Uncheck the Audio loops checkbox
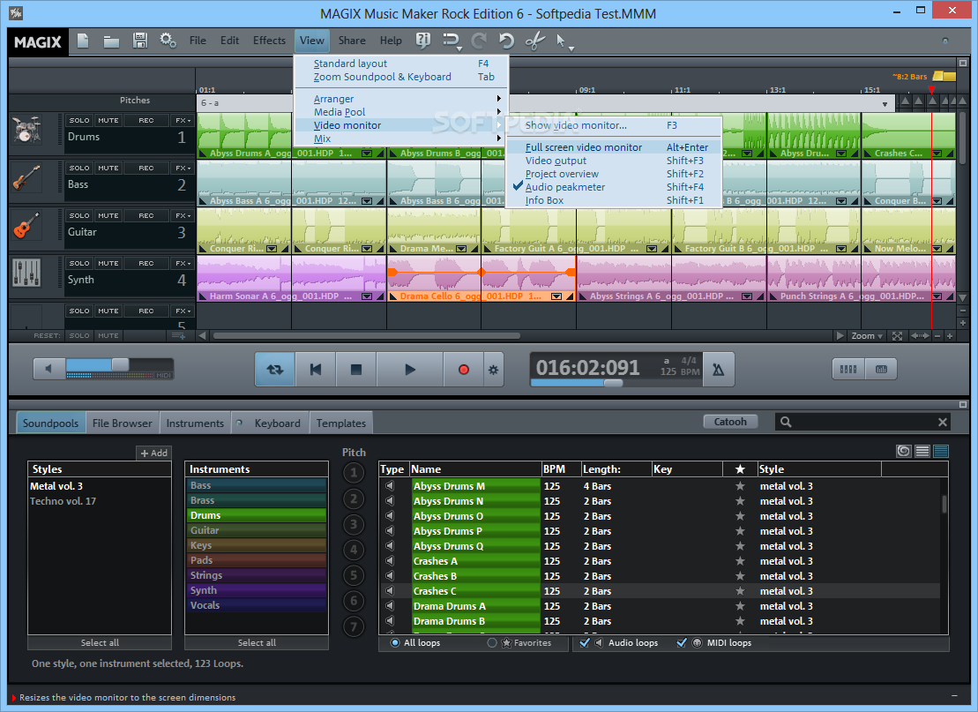 click(x=585, y=642)
